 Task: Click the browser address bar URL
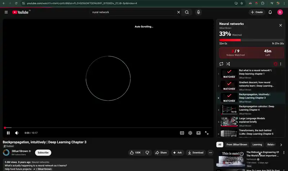82,3
